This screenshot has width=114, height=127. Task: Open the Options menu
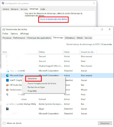pos(14,34)
